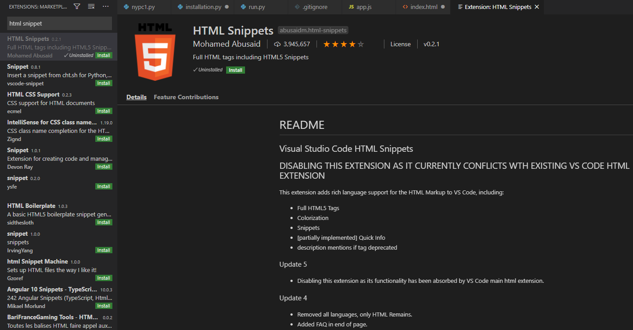The height and width of the screenshot is (330, 633).
Task: Open html Snippet Machine list entry
Action: point(58,269)
